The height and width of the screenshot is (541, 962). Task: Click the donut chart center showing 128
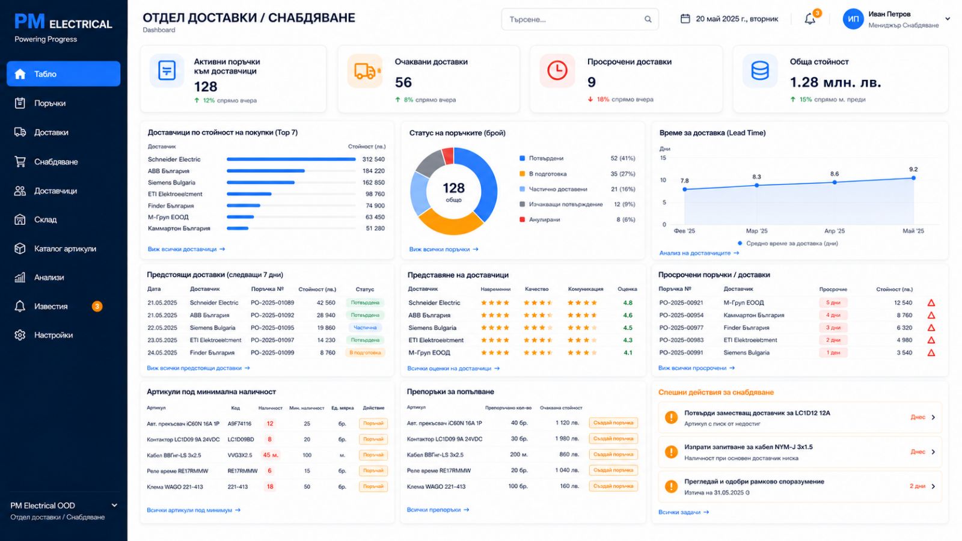point(454,191)
